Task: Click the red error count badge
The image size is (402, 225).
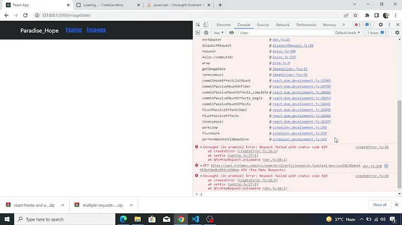Action: [357, 25]
